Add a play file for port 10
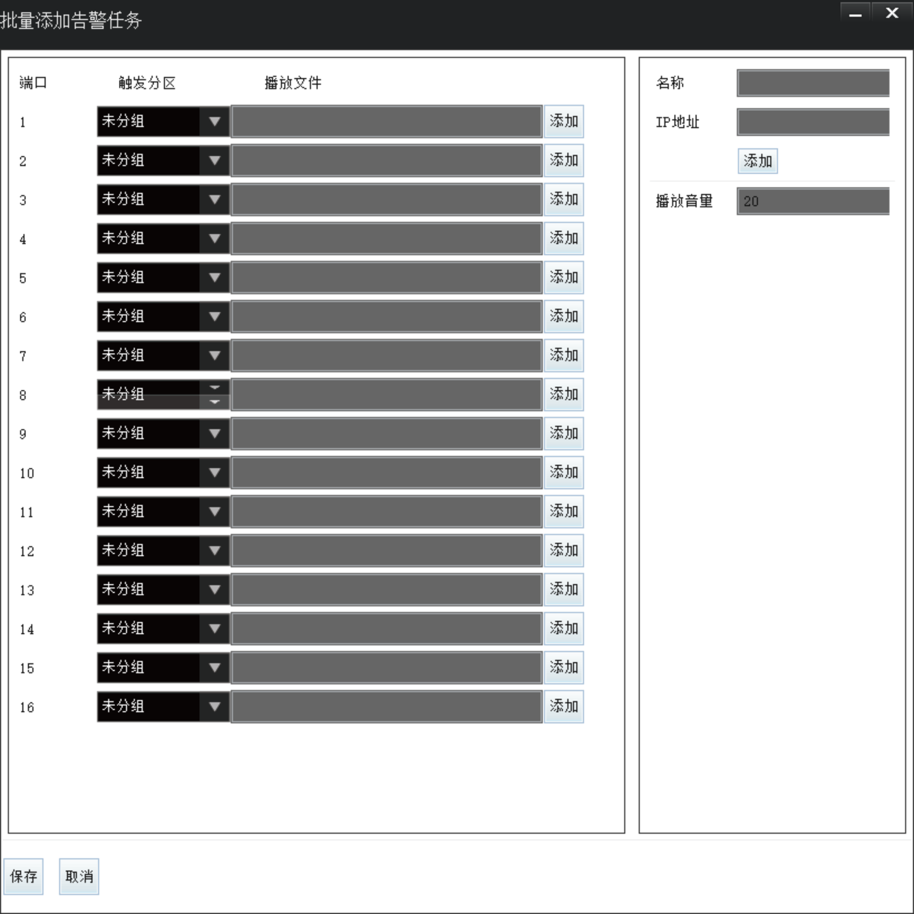The width and height of the screenshot is (914, 914). point(564,472)
